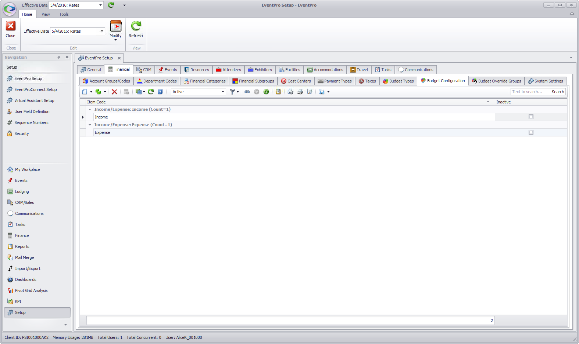The height and width of the screenshot is (344, 579).
Task: Open the Payment Types tab
Action: tap(335, 81)
